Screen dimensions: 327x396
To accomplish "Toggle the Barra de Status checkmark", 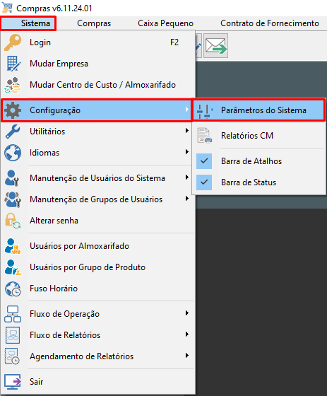I will [x=204, y=182].
